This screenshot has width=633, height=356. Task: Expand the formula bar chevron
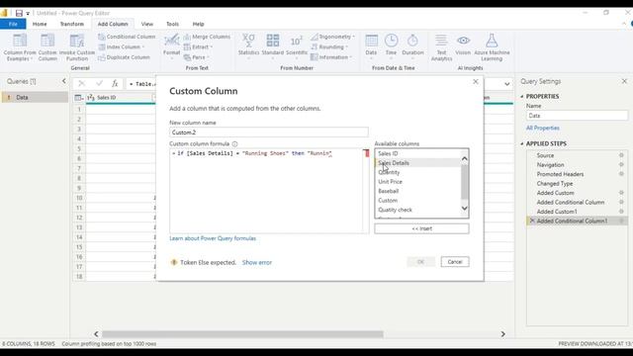coord(507,84)
